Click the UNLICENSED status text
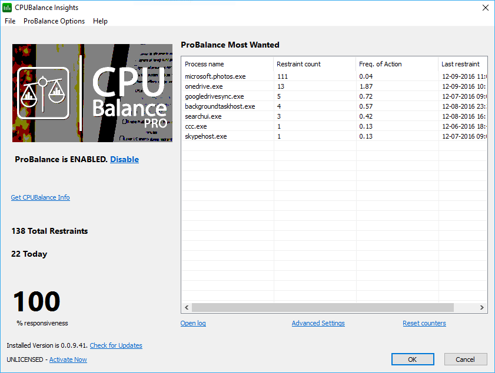Screen dimensions: 495x373 pyautogui.click(x=25, y=359)
